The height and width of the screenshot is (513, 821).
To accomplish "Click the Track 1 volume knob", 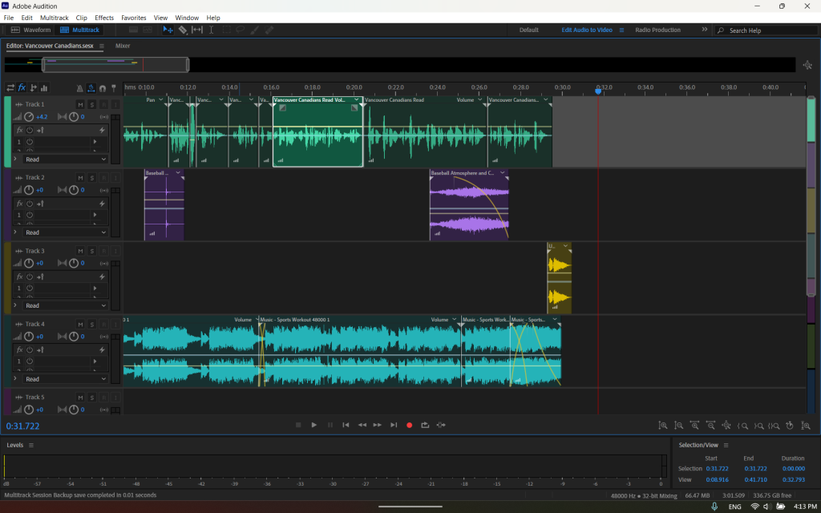I will (x=29, y=117).
